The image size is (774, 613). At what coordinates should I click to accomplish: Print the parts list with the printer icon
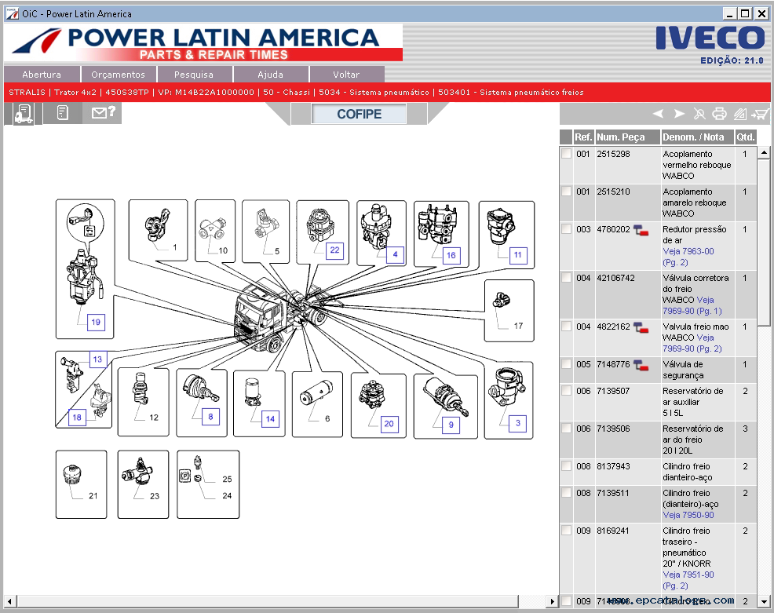pos(719,114)
